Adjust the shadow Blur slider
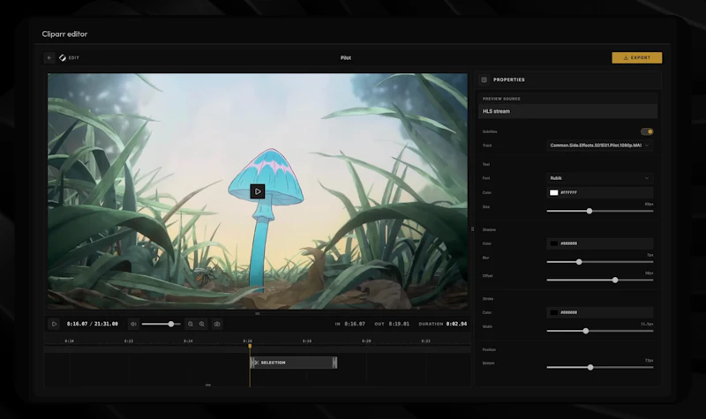Image resolution: width=706 pixels, height=419 pixels. click(x=600, y=262)
